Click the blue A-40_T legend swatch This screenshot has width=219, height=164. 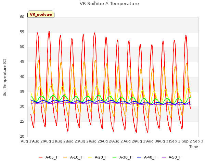[139, 158]
